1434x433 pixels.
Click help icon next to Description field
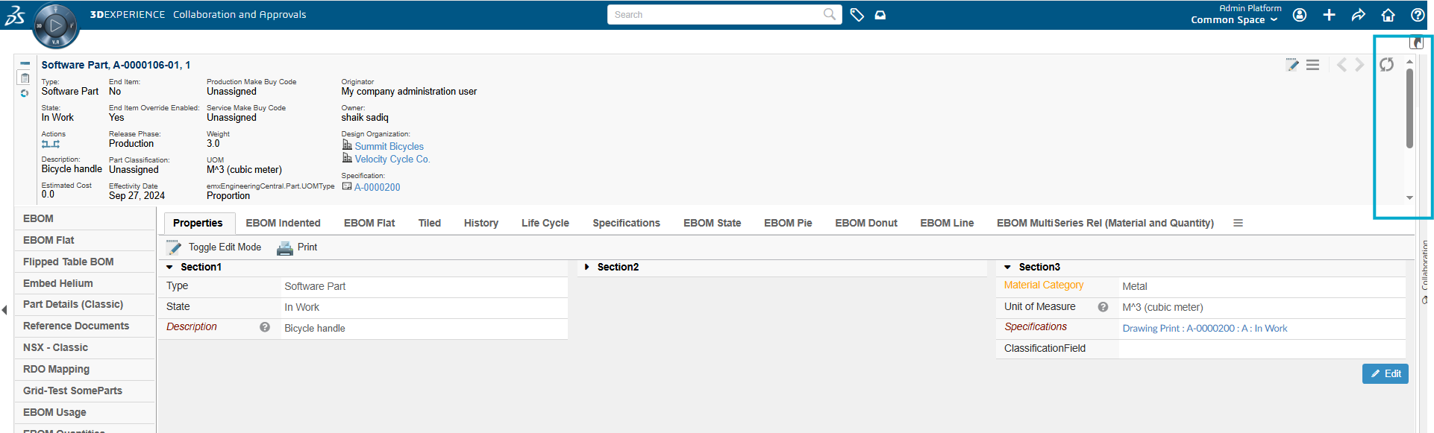[x=265, y=327]
